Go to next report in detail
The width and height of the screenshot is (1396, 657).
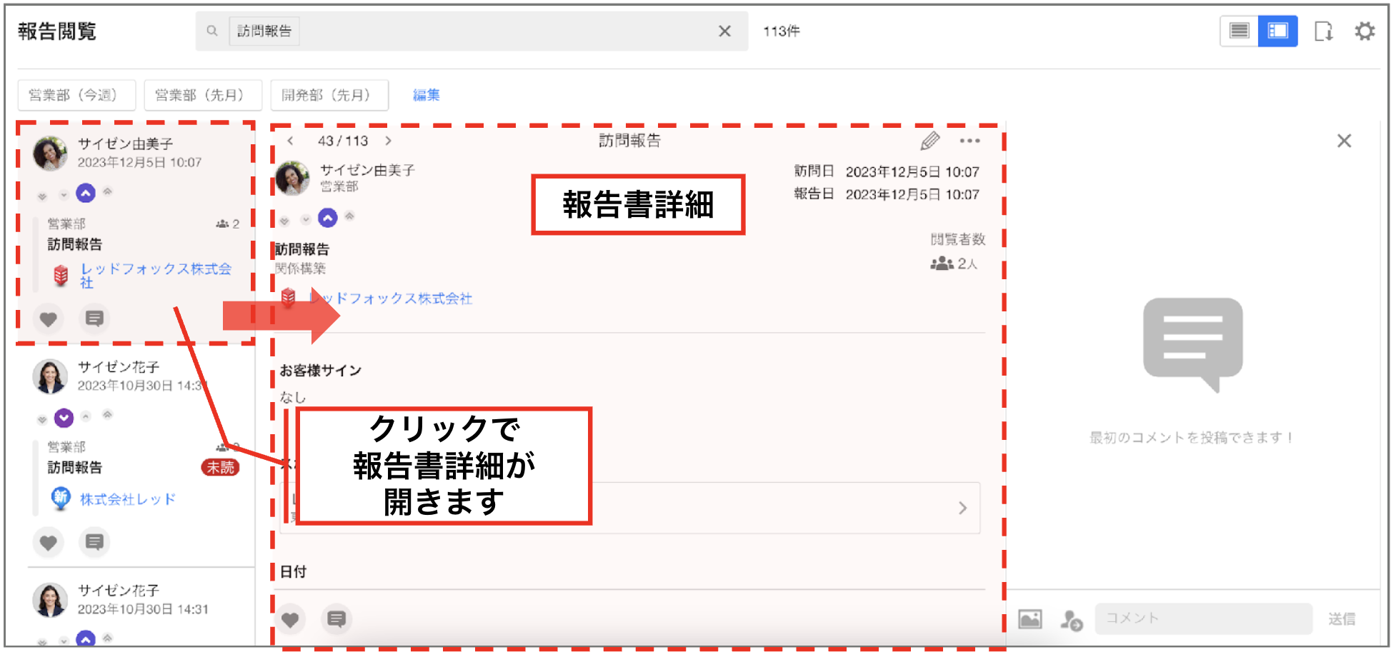click(x=388, y=141)
